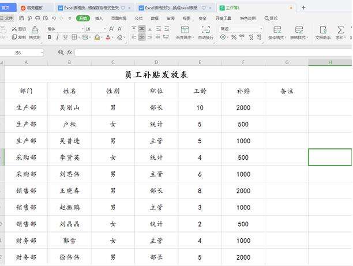Switch to the 数据 Data tab
The height and width of the screenshot is (266, 353).
click(x=155, y=18)
